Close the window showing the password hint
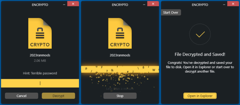The image size is (240, 105). (73, 4)
